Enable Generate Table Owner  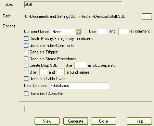pos(26,79)
